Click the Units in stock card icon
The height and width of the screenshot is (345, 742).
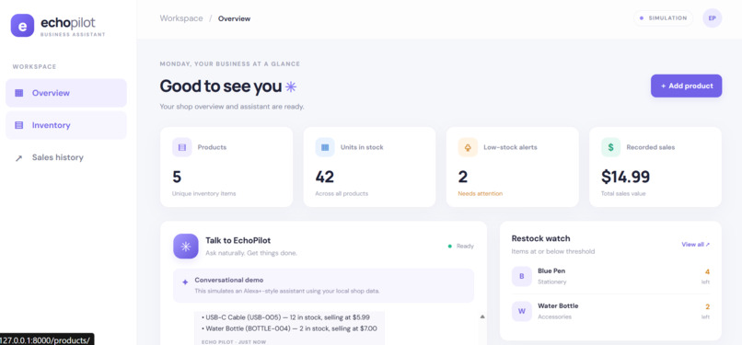[325, 147]
